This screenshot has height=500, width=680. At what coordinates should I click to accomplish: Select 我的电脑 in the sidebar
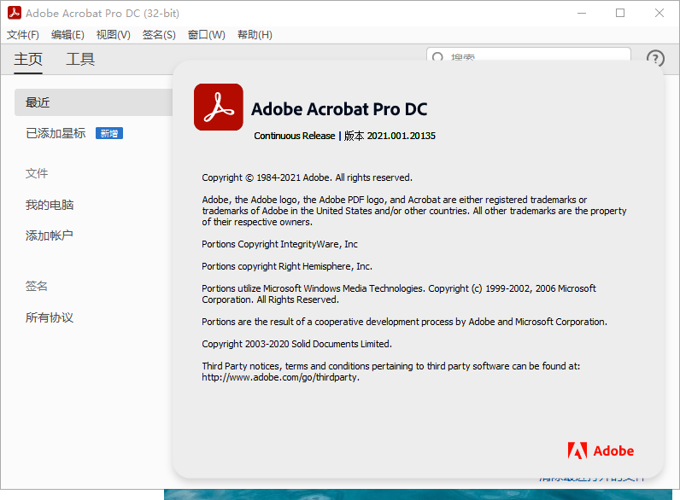[50, 205]
